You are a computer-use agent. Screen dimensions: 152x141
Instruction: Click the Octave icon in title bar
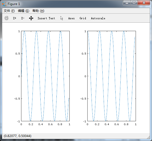pyautogui.click(x=4, y=4)
